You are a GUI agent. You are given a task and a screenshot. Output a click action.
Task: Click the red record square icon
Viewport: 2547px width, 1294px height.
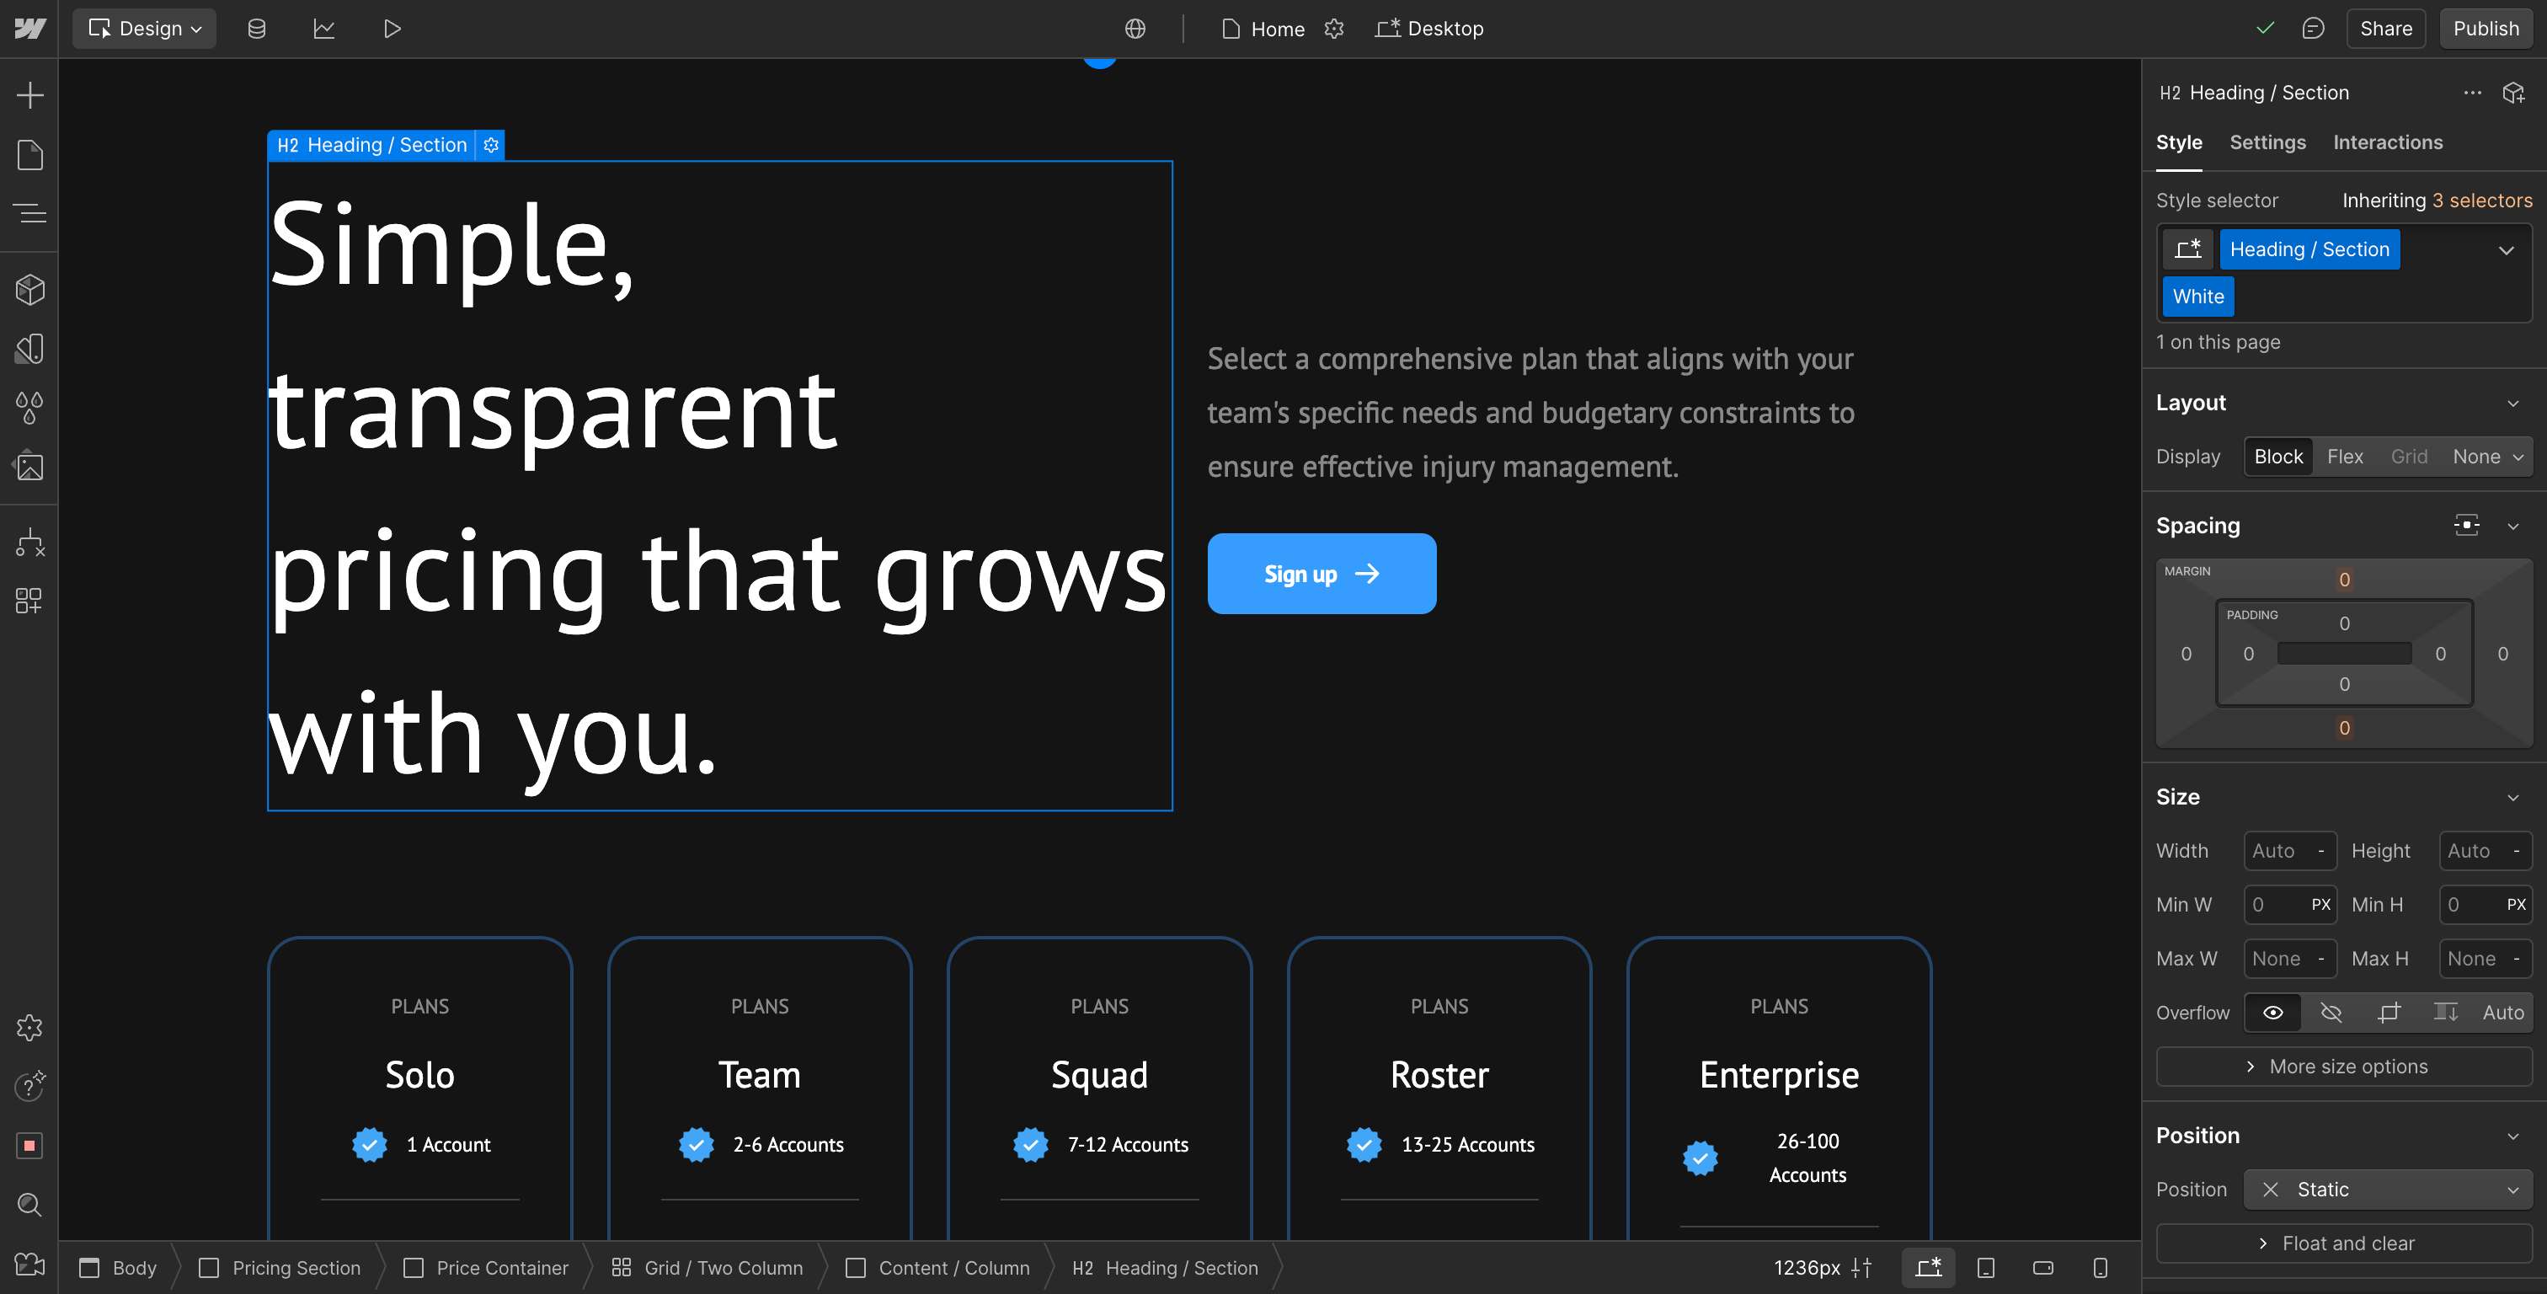29,1146
